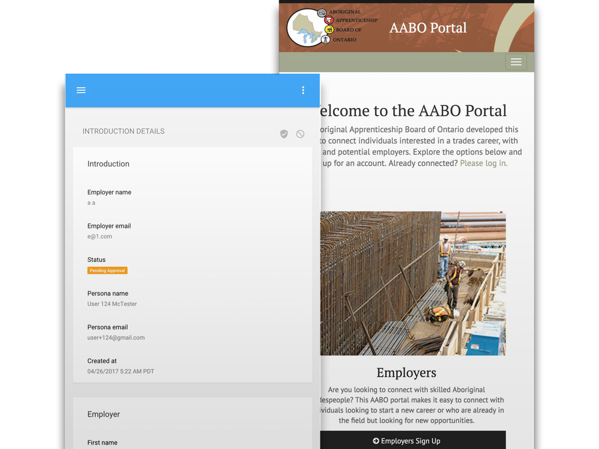Click the "Persona name" label
Screen dimensions: 599x449
(x=108, y=293)
